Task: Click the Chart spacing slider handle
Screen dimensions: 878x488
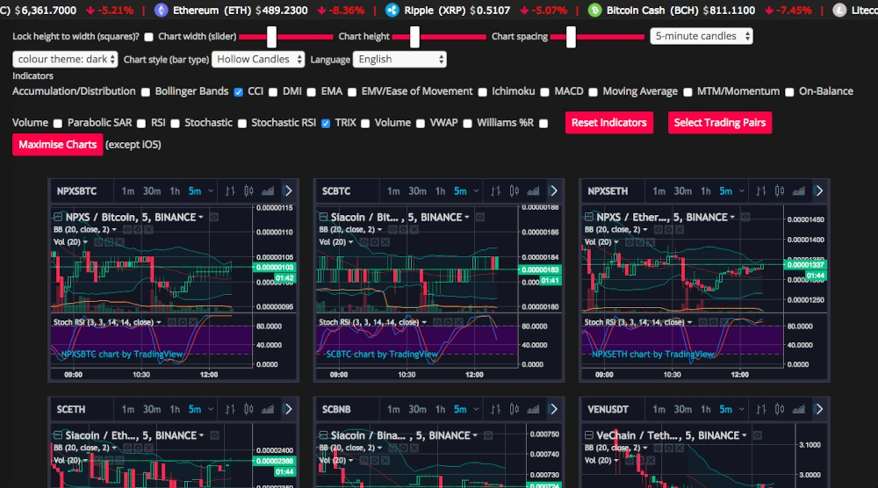Action: 571,37
